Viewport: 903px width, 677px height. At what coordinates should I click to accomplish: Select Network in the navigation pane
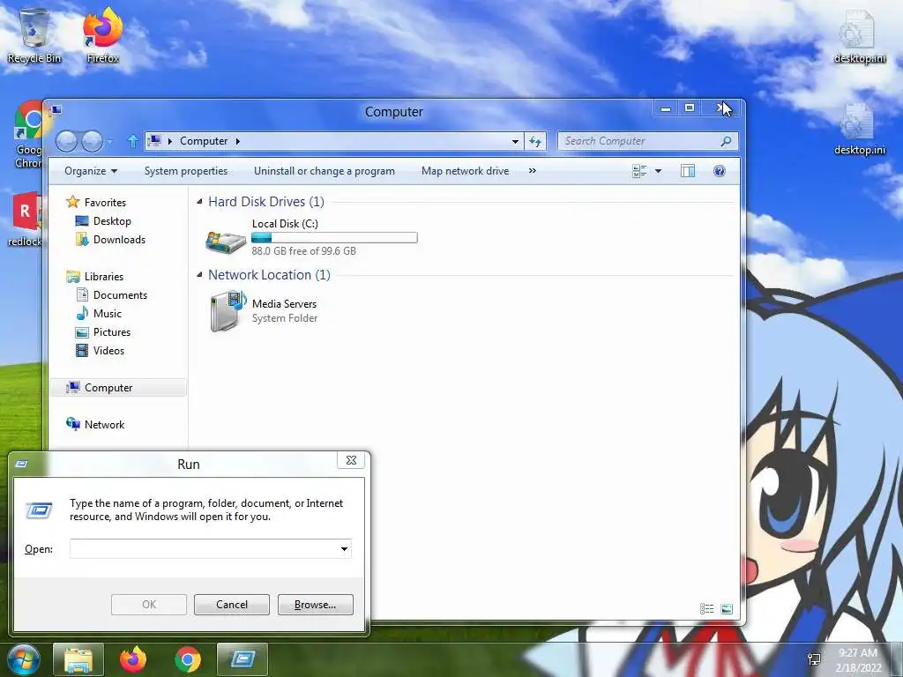[104, 424]
